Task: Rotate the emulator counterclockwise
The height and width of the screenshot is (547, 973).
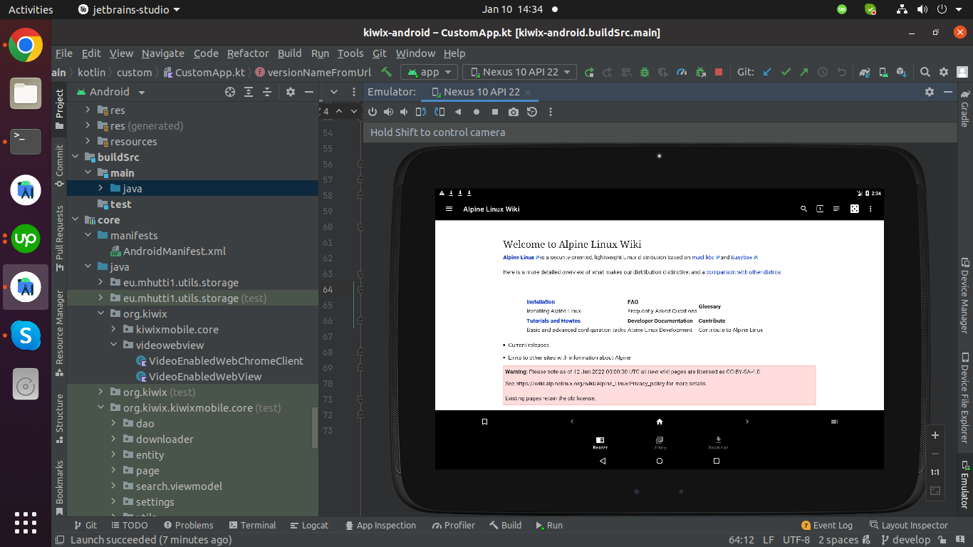Action: [420, 112]
